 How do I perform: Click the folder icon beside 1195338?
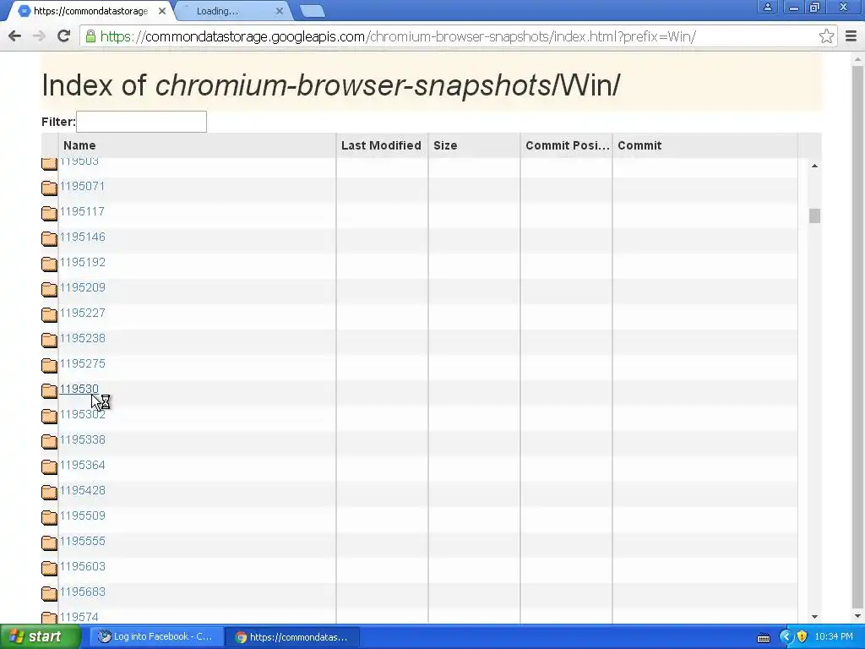[49, 442]
